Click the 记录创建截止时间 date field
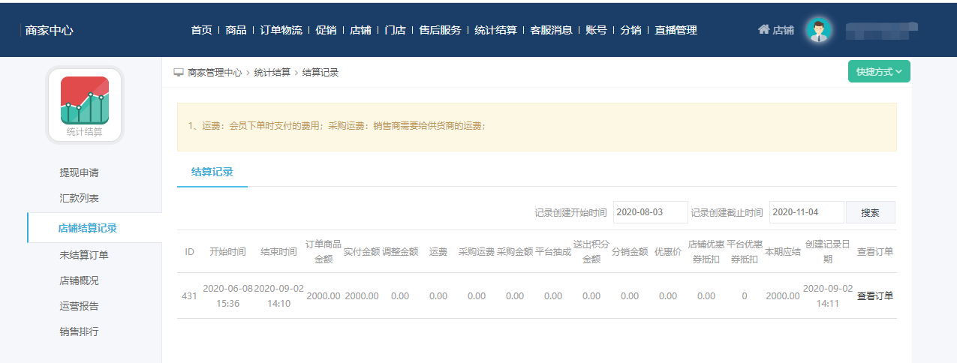Screen dimensions: 957x363 tap(806, 212)
